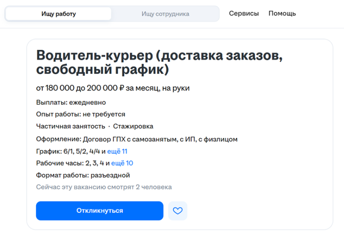Click the ruble sign in the salary
Image resolution: width=344 pixels, height=238 pixels.
coord(121,88)
